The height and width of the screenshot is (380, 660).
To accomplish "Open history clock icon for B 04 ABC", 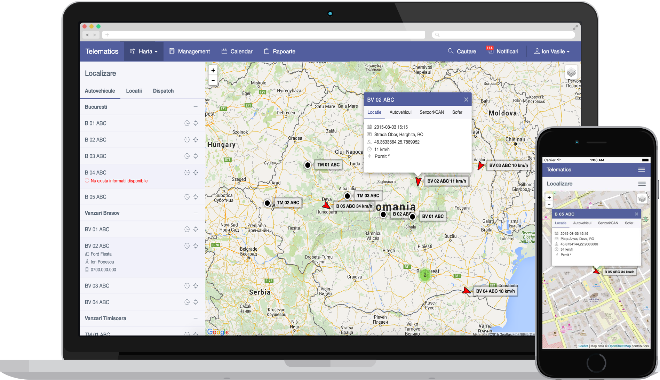I will 187,172.
